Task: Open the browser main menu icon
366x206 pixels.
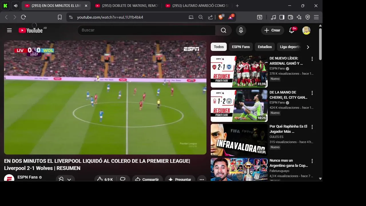Action: pos(316,17)
